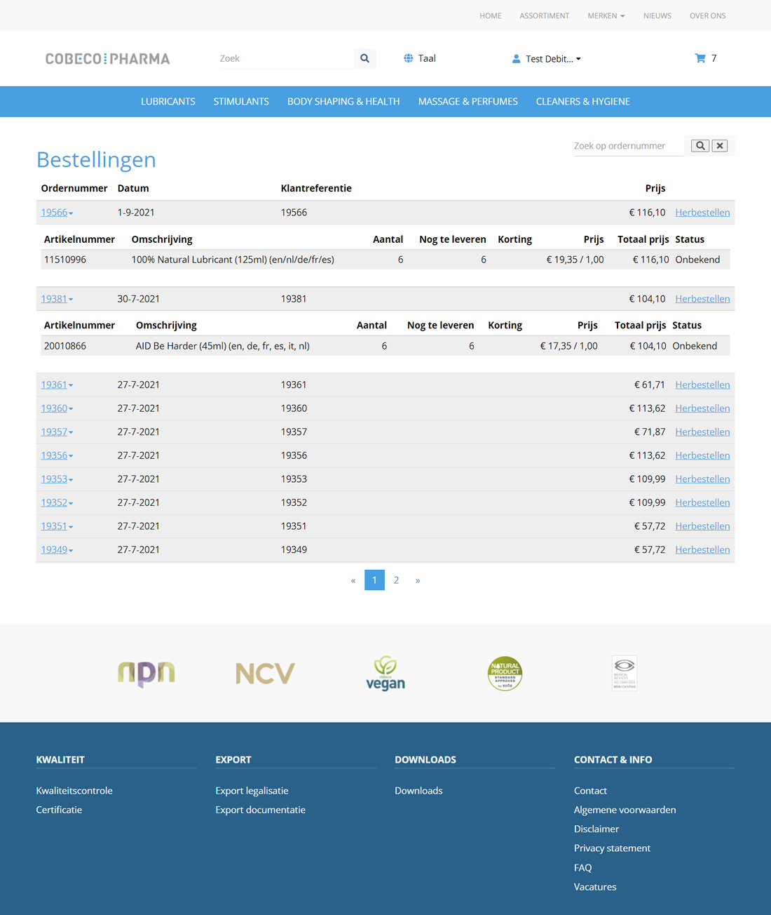Image resolution: width=771 pixels, height=915 pixels.
Task: Click current pagination page 1
Action: click(374, 580)
